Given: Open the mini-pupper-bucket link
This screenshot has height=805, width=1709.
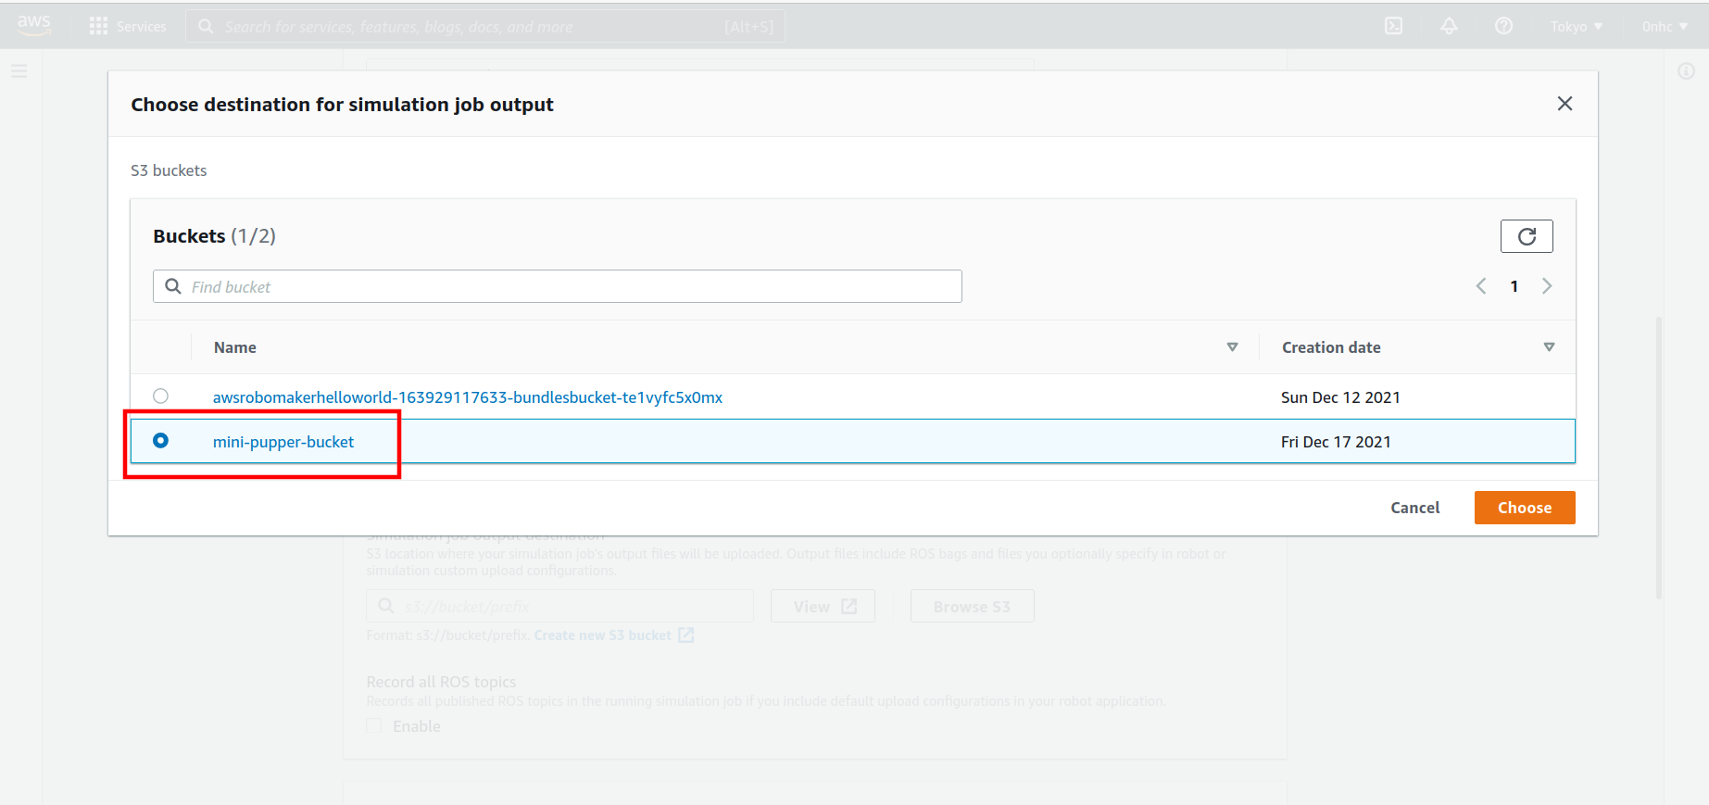Looking at the screenshot, I should tap(283, 442).
